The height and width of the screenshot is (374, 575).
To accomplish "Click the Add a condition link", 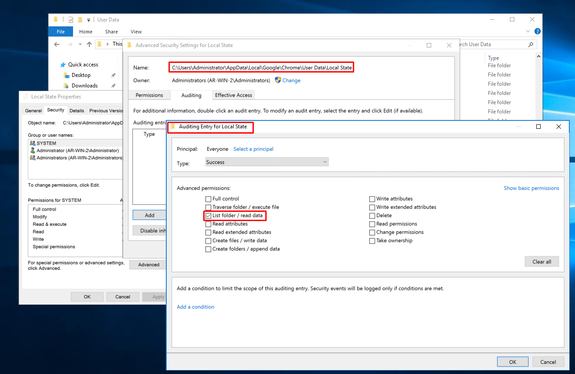I will (195, 307).
